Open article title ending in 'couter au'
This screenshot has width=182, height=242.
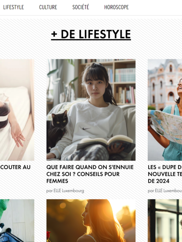(15, 167)
